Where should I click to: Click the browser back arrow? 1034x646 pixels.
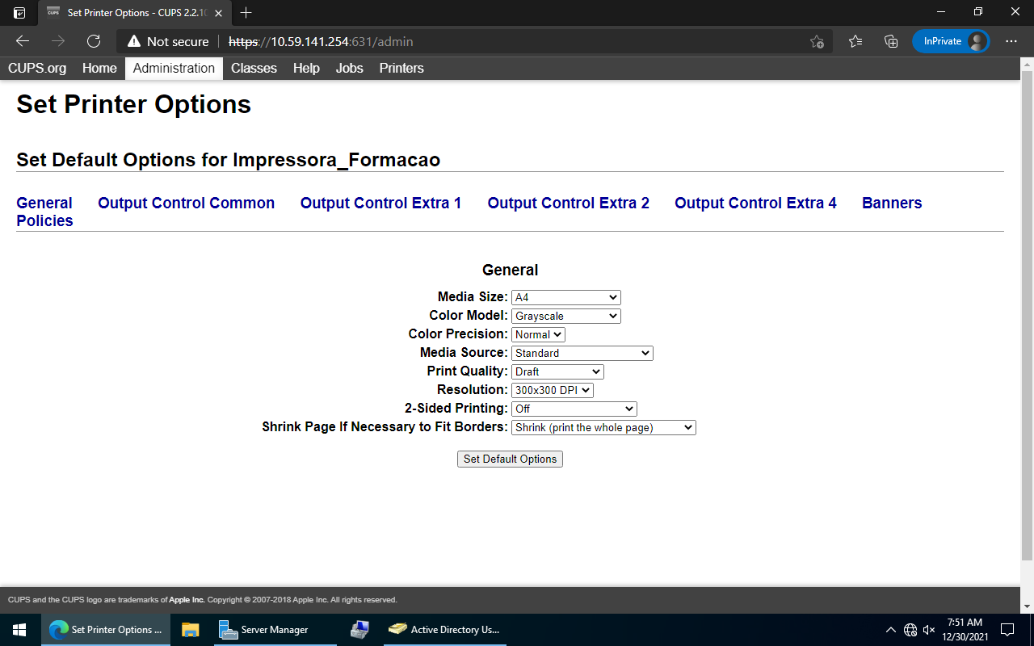tap(23, 41)
